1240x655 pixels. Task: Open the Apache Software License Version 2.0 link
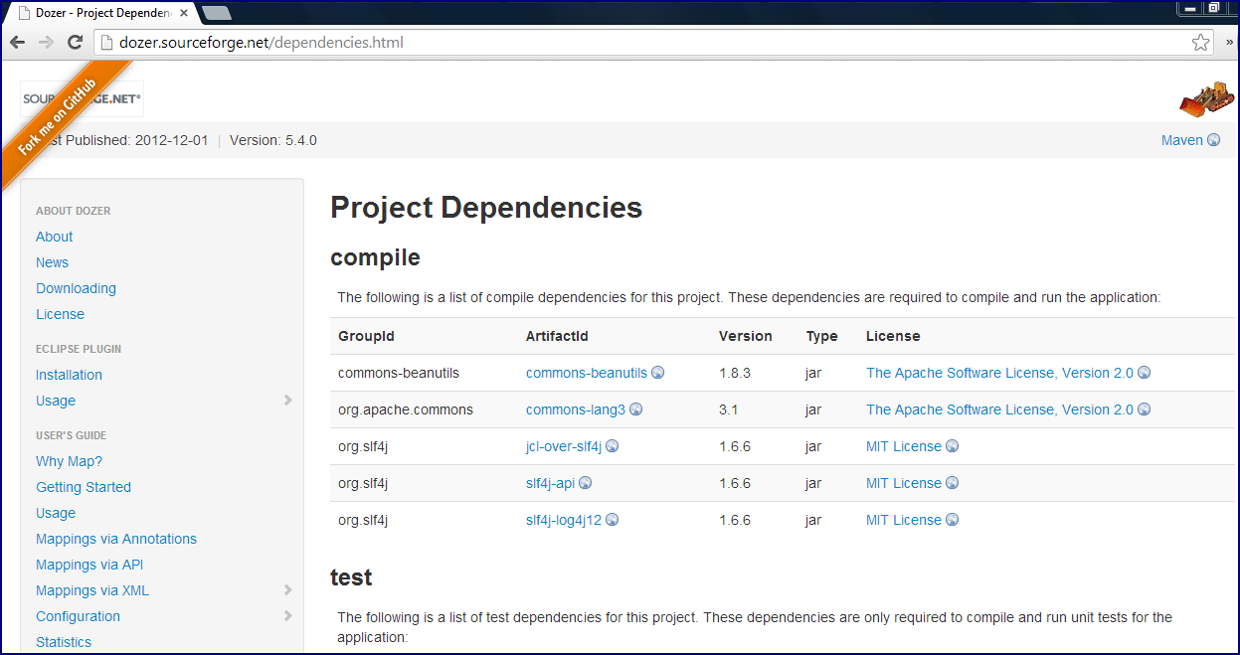999,373
